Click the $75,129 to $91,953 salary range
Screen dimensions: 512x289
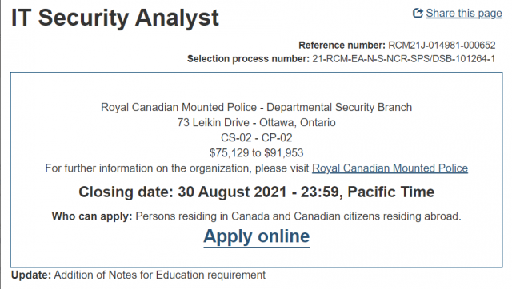pyautogui.click(x=256, y=152)
